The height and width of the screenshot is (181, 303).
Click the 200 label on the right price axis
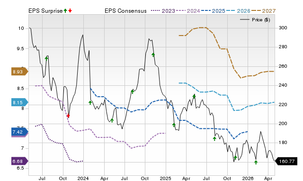point(283,123)
